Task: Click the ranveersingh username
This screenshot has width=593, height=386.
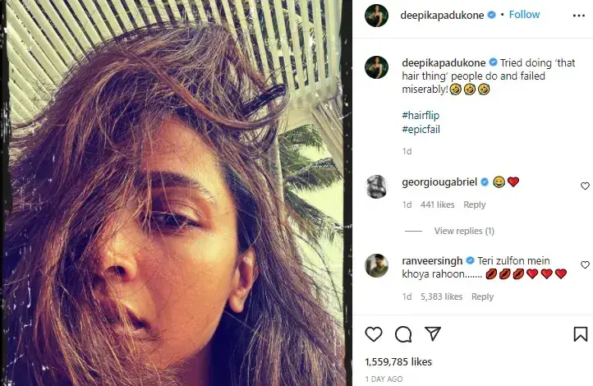Action: pos(432,261)
